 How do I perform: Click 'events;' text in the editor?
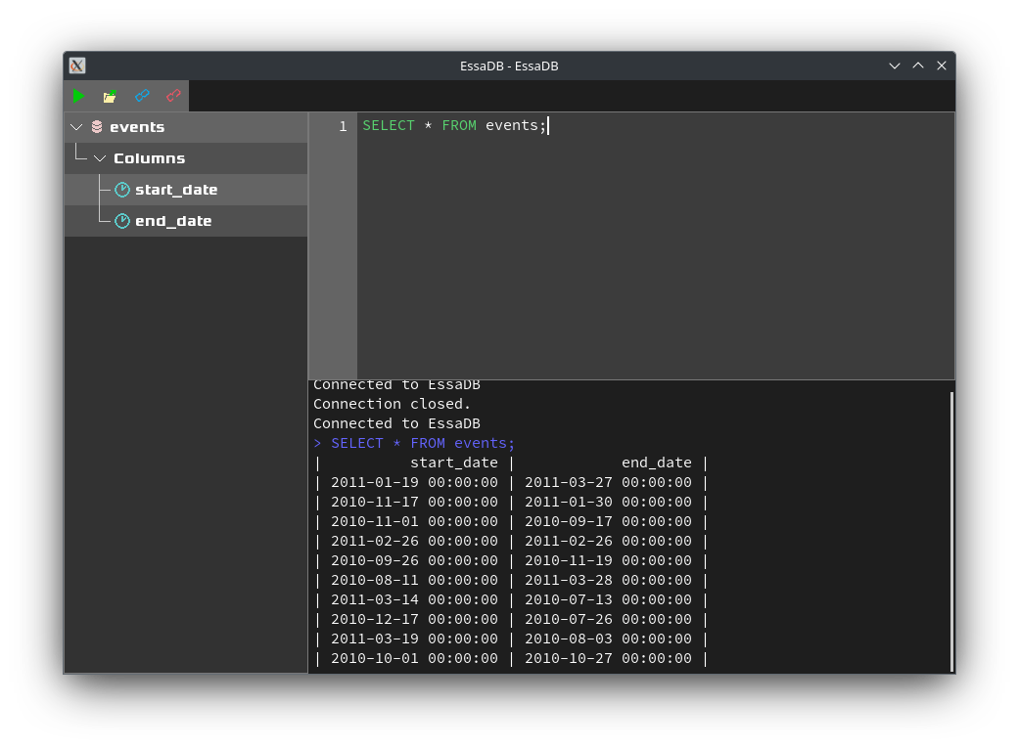coord(516,125)
